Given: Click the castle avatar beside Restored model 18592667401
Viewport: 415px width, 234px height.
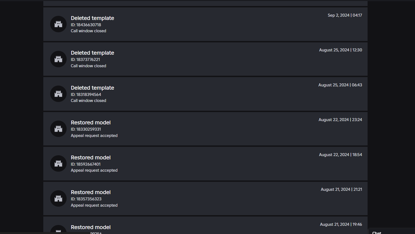Looking at the screenshot, I should (58, 163).
